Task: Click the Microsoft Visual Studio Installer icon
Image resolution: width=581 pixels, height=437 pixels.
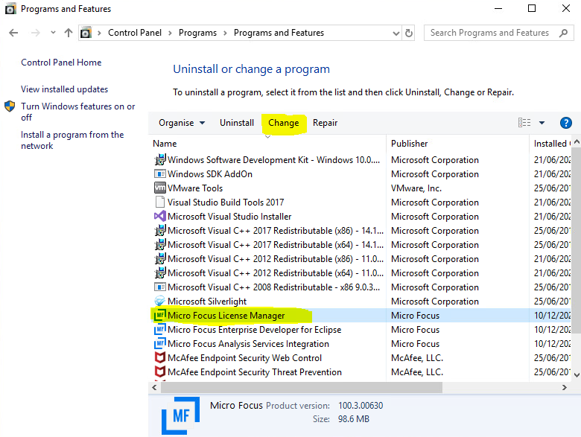Action: click(x=159, y=217)
